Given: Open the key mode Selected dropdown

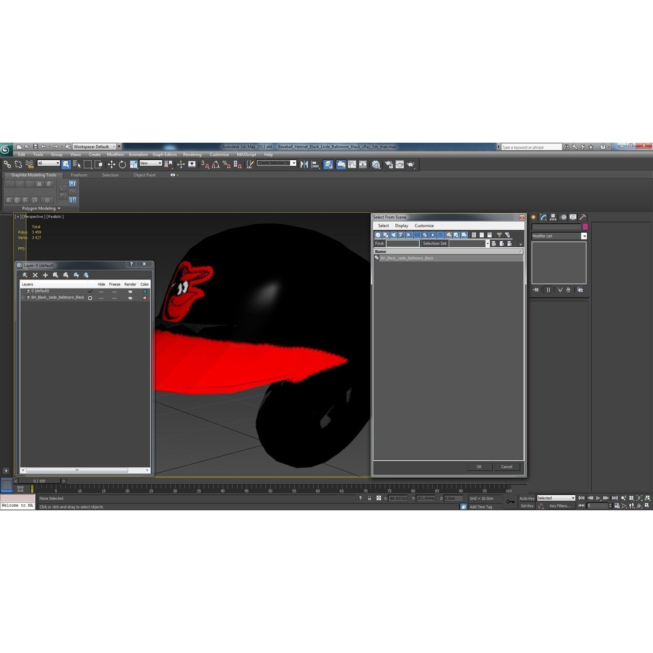Looking at the screenshot, I should 556,498.
